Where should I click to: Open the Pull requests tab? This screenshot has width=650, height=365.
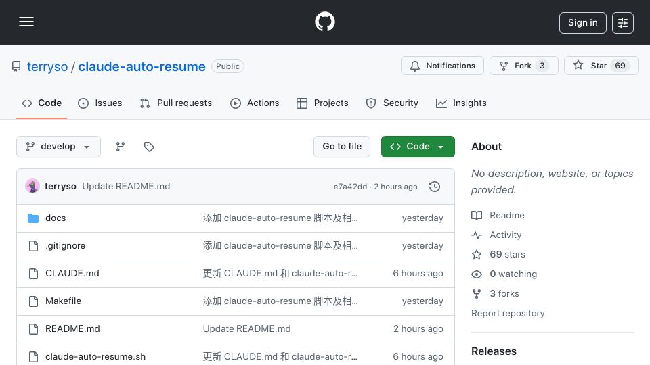tap(176, 103)
